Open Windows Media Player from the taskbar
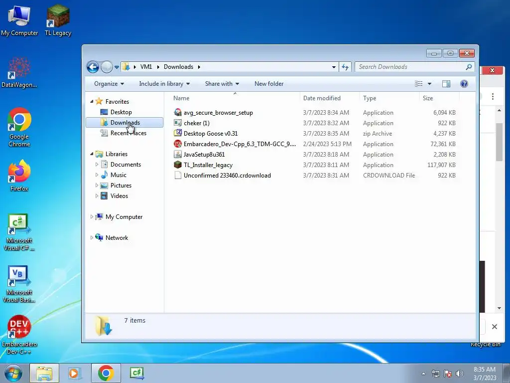The height and width of the screenshot is (383, 510). click(75, 373)
